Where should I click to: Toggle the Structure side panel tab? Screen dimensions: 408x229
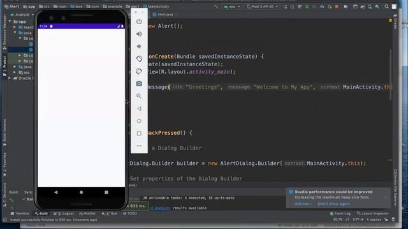pyautogui.click(x=4, y=194)
